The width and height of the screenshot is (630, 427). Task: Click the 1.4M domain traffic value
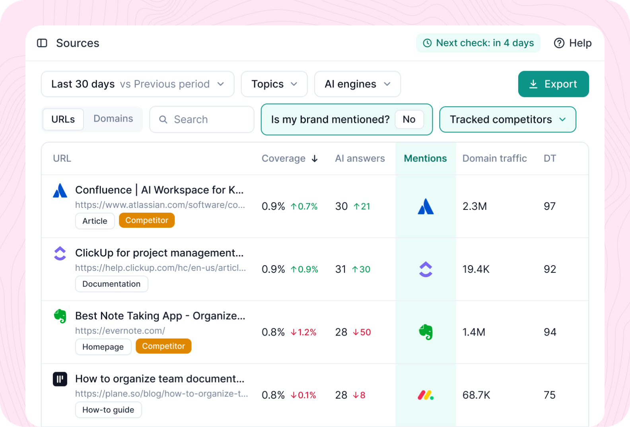point(474,332)
